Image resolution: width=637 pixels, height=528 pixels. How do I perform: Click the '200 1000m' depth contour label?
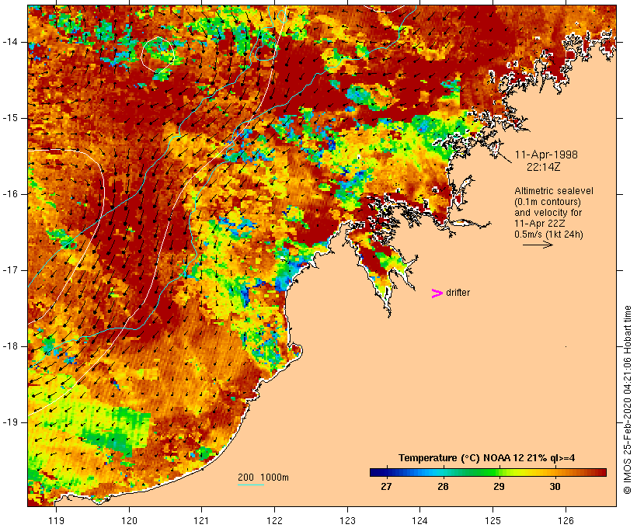[263, 478]
